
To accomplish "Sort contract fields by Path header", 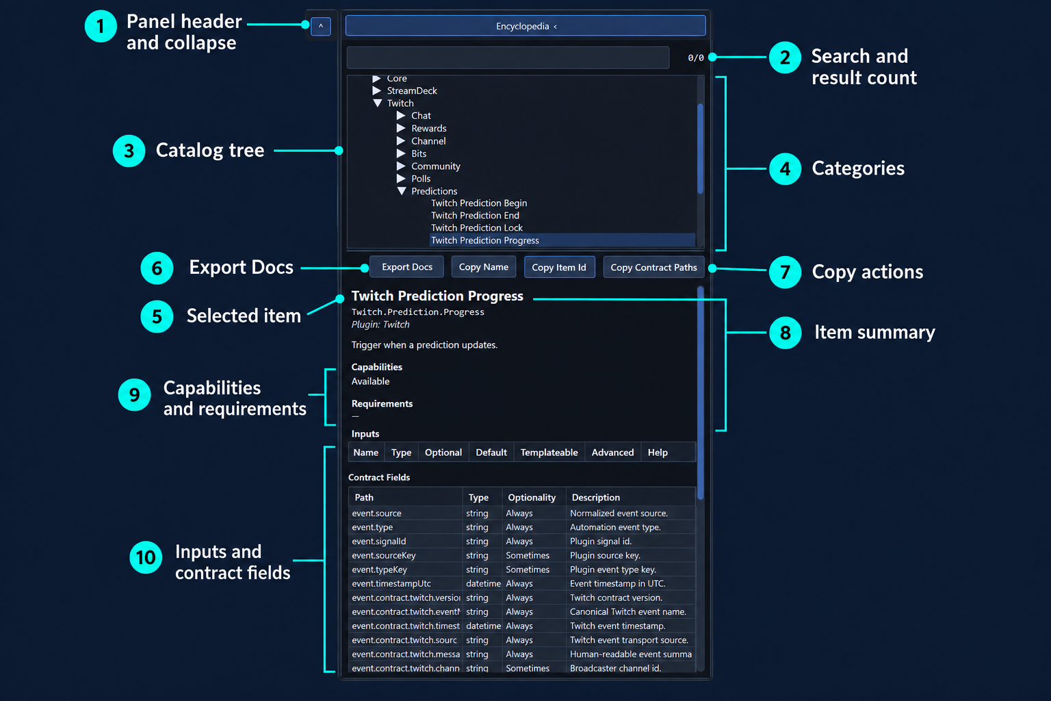I will [406, 498].
